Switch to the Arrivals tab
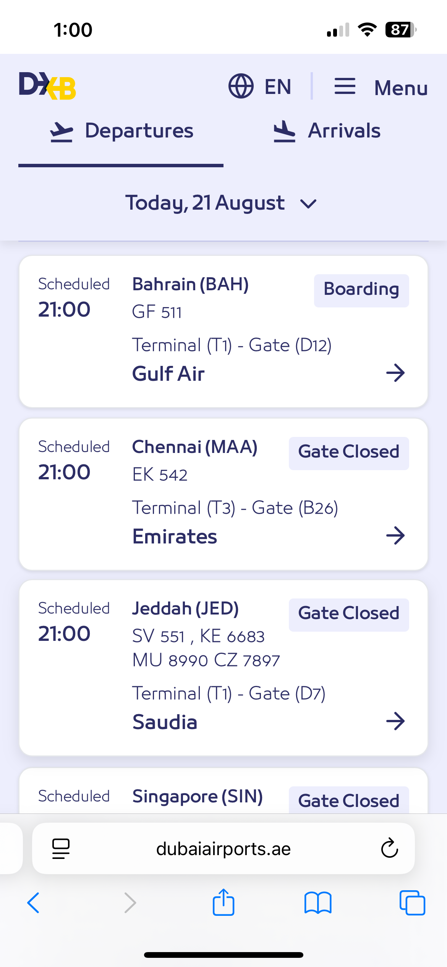This screenshot has height=967, width=447. tap(327, 131)
